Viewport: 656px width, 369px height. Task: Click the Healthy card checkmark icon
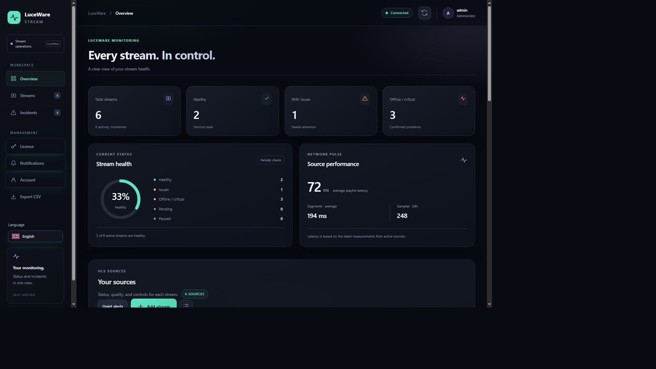(x=267, y=98)
